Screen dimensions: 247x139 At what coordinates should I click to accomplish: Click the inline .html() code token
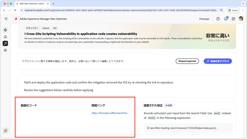tap(151, 118)
